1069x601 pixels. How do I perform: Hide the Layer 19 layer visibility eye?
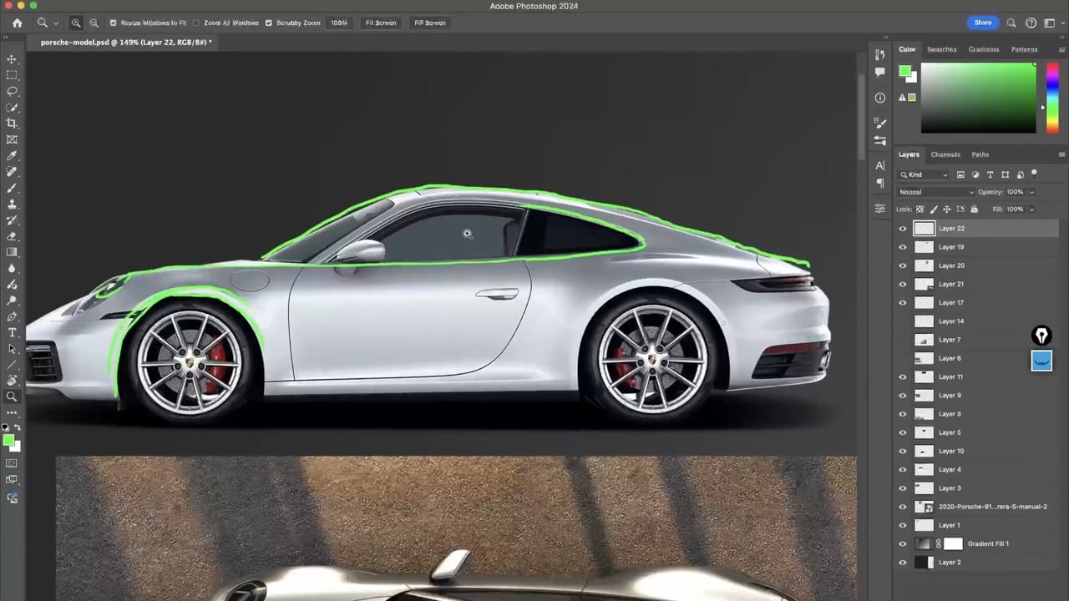coord(903,246)
